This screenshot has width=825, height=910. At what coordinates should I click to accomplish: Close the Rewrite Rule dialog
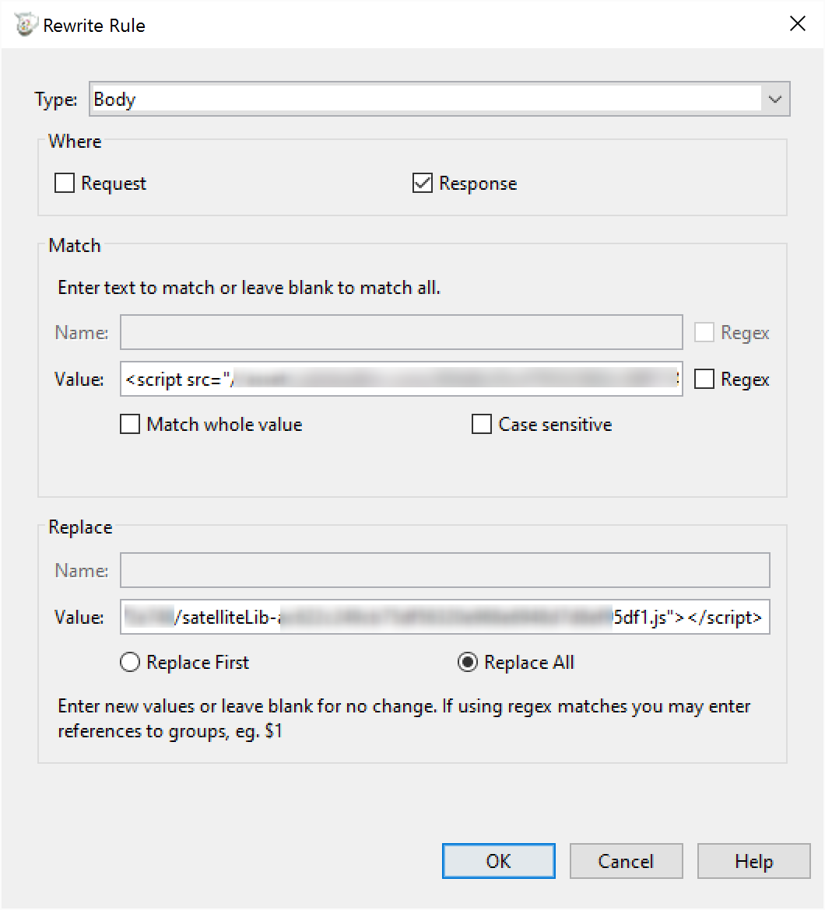797,24
